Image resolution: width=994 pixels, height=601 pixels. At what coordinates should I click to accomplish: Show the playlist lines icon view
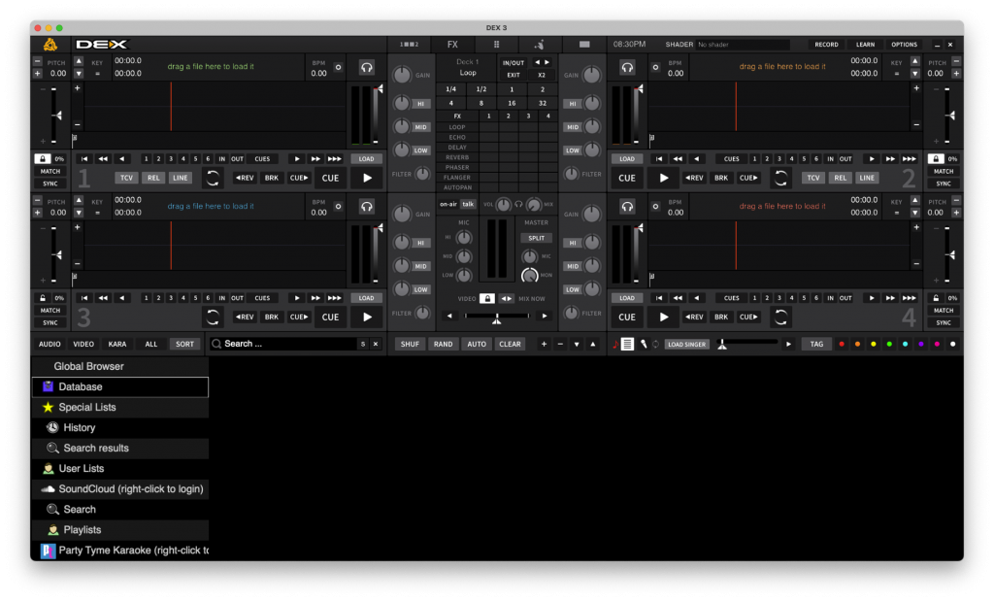(x=627, y=345)
